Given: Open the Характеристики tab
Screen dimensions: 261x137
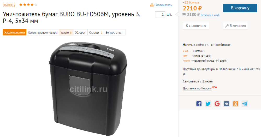Looking at the screenshot, I should click(15, 32).
